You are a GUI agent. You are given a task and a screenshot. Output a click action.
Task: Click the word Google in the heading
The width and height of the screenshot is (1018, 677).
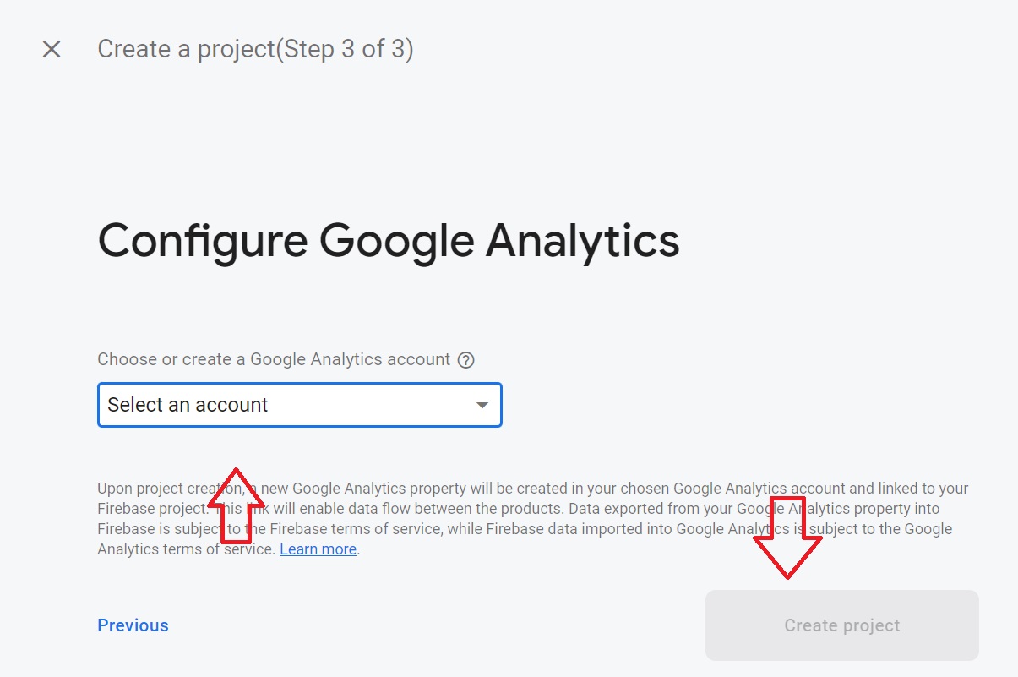395,241
